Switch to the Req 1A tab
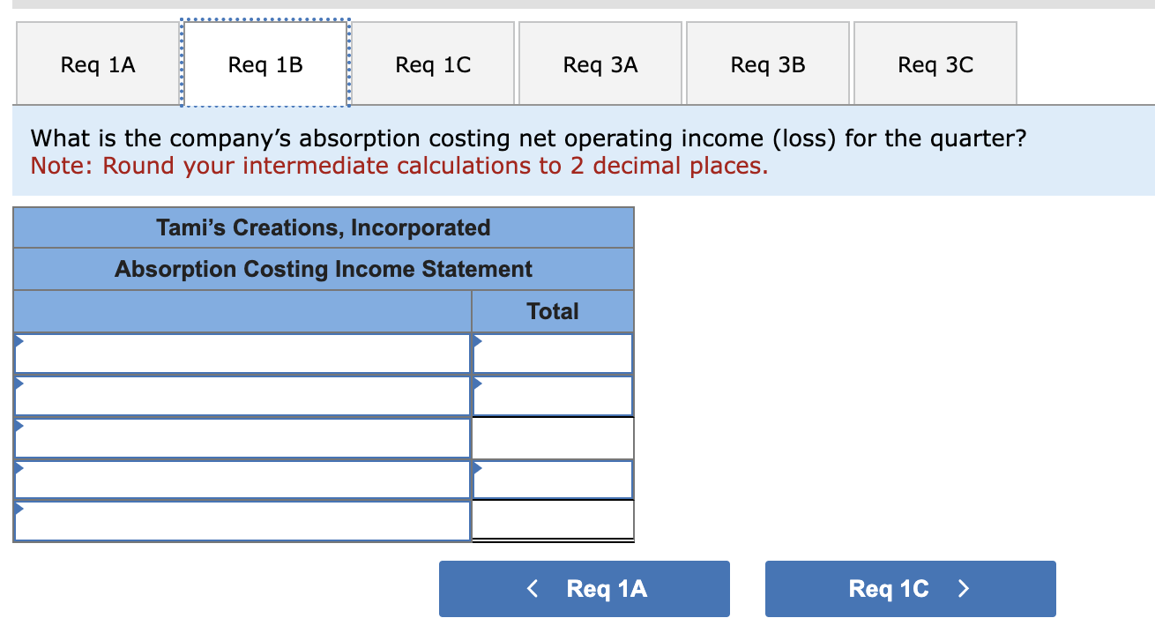 pyautogui.click(x=97, y=63)
